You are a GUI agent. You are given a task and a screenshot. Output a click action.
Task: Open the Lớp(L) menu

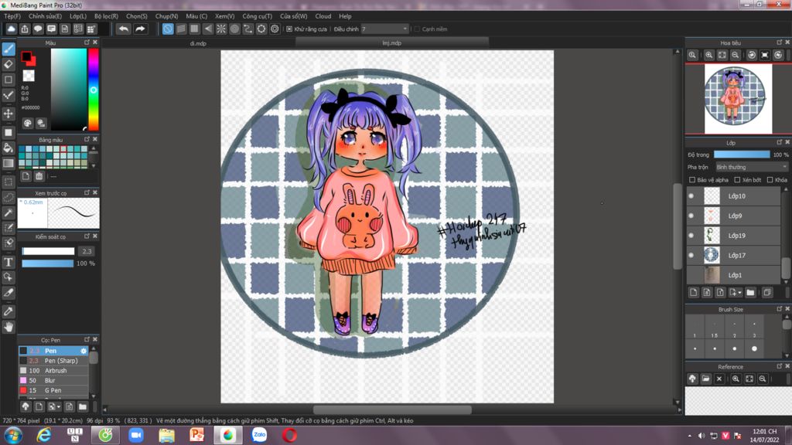click(x=78, y=16)
